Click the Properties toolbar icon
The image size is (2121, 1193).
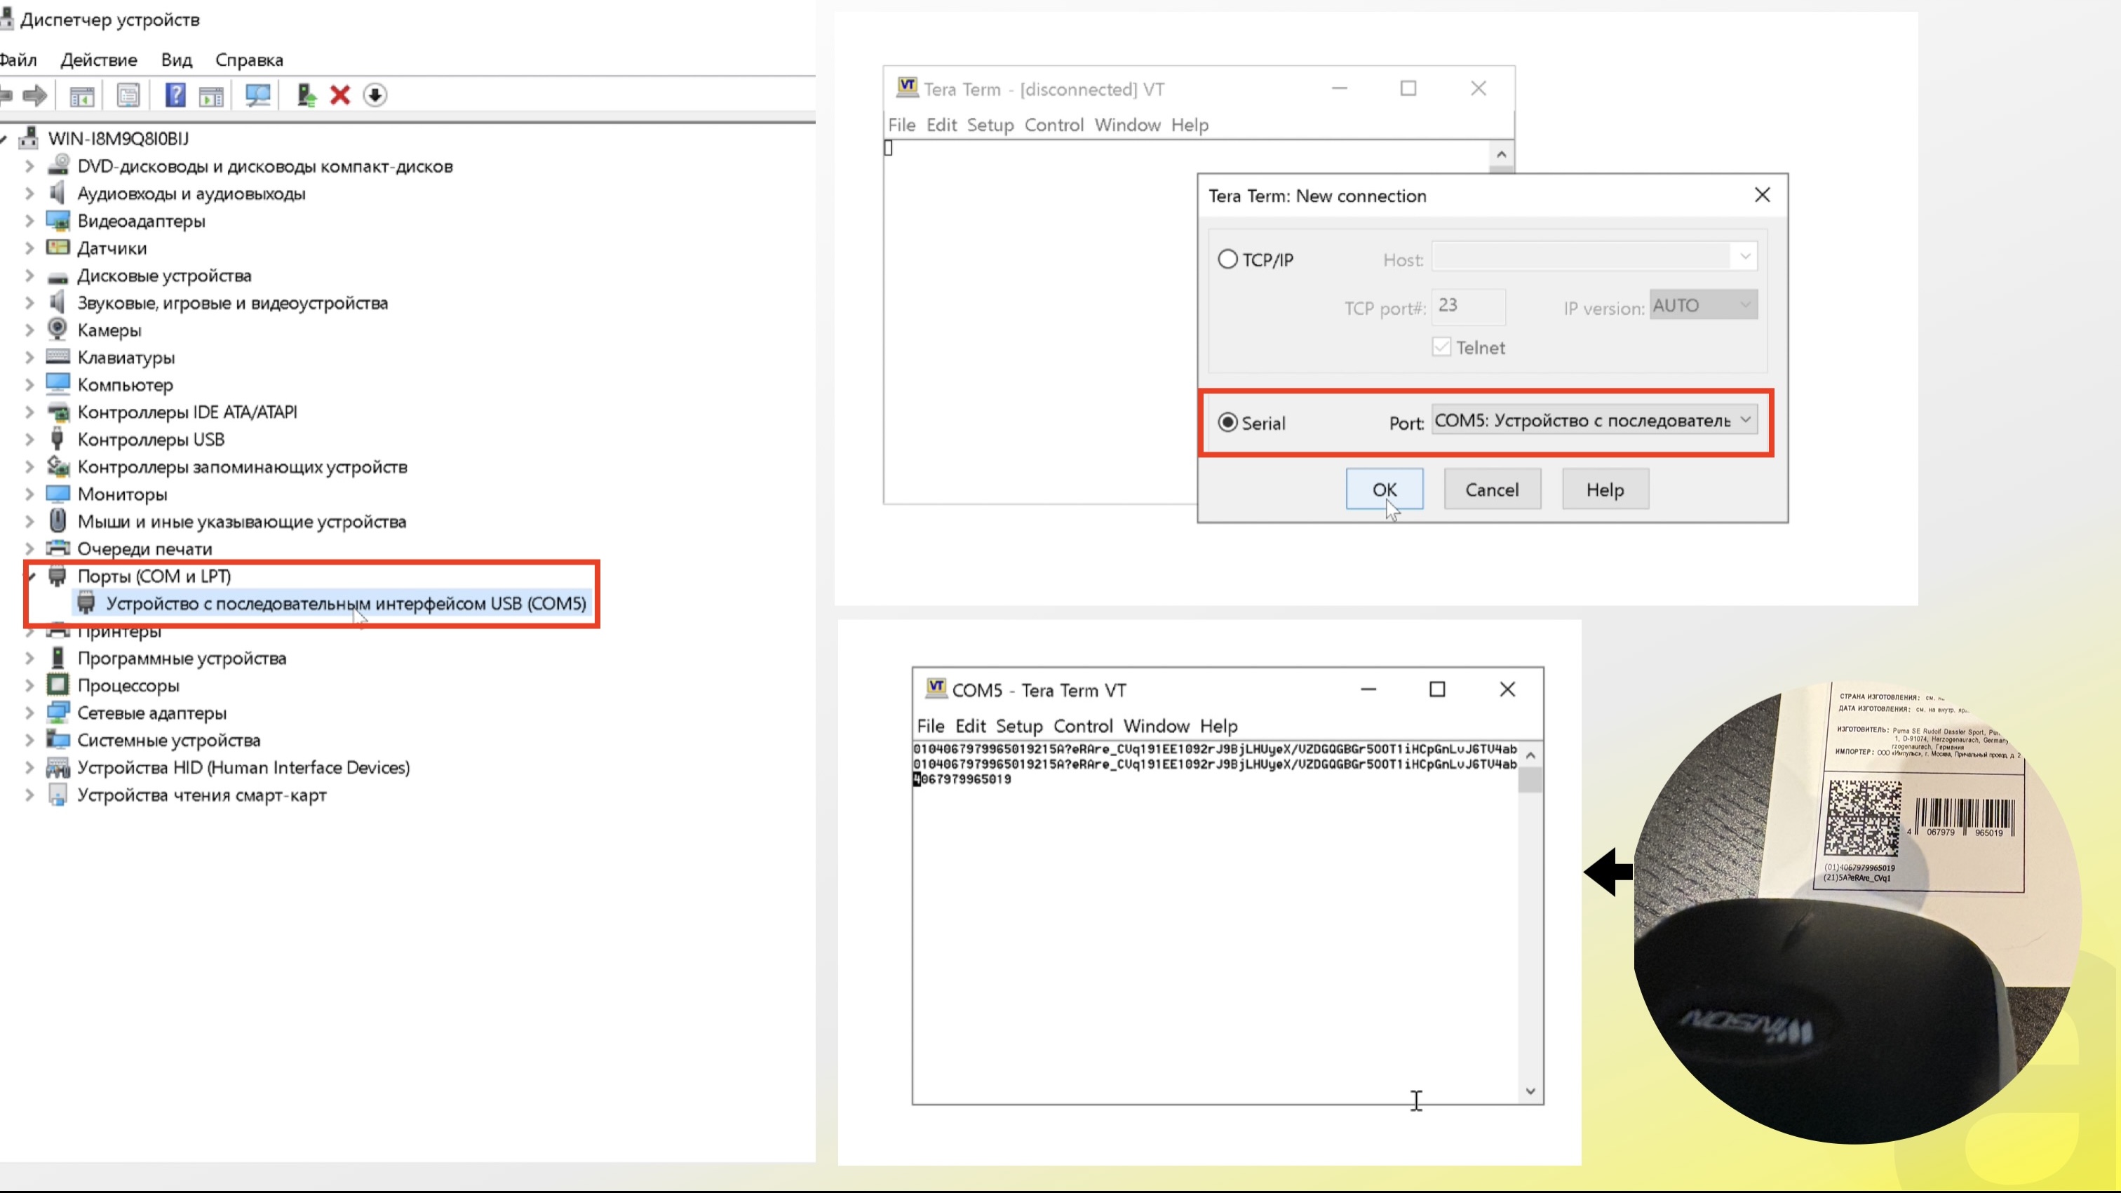128,95
